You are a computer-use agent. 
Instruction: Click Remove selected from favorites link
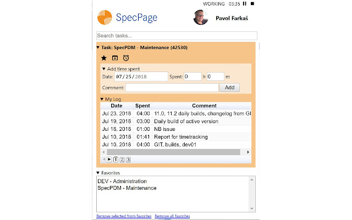[x=124, y=216]
